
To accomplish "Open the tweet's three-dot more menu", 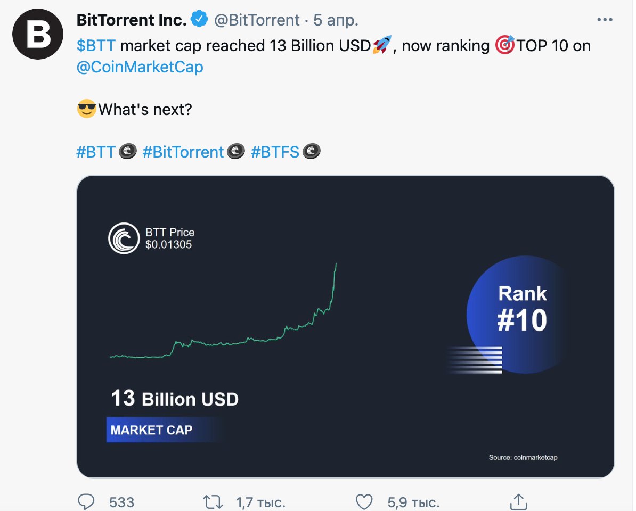I will pos(605,20).
